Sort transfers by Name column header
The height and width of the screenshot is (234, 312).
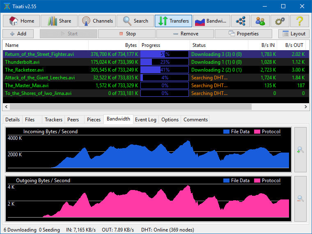(x=45, y=45)
